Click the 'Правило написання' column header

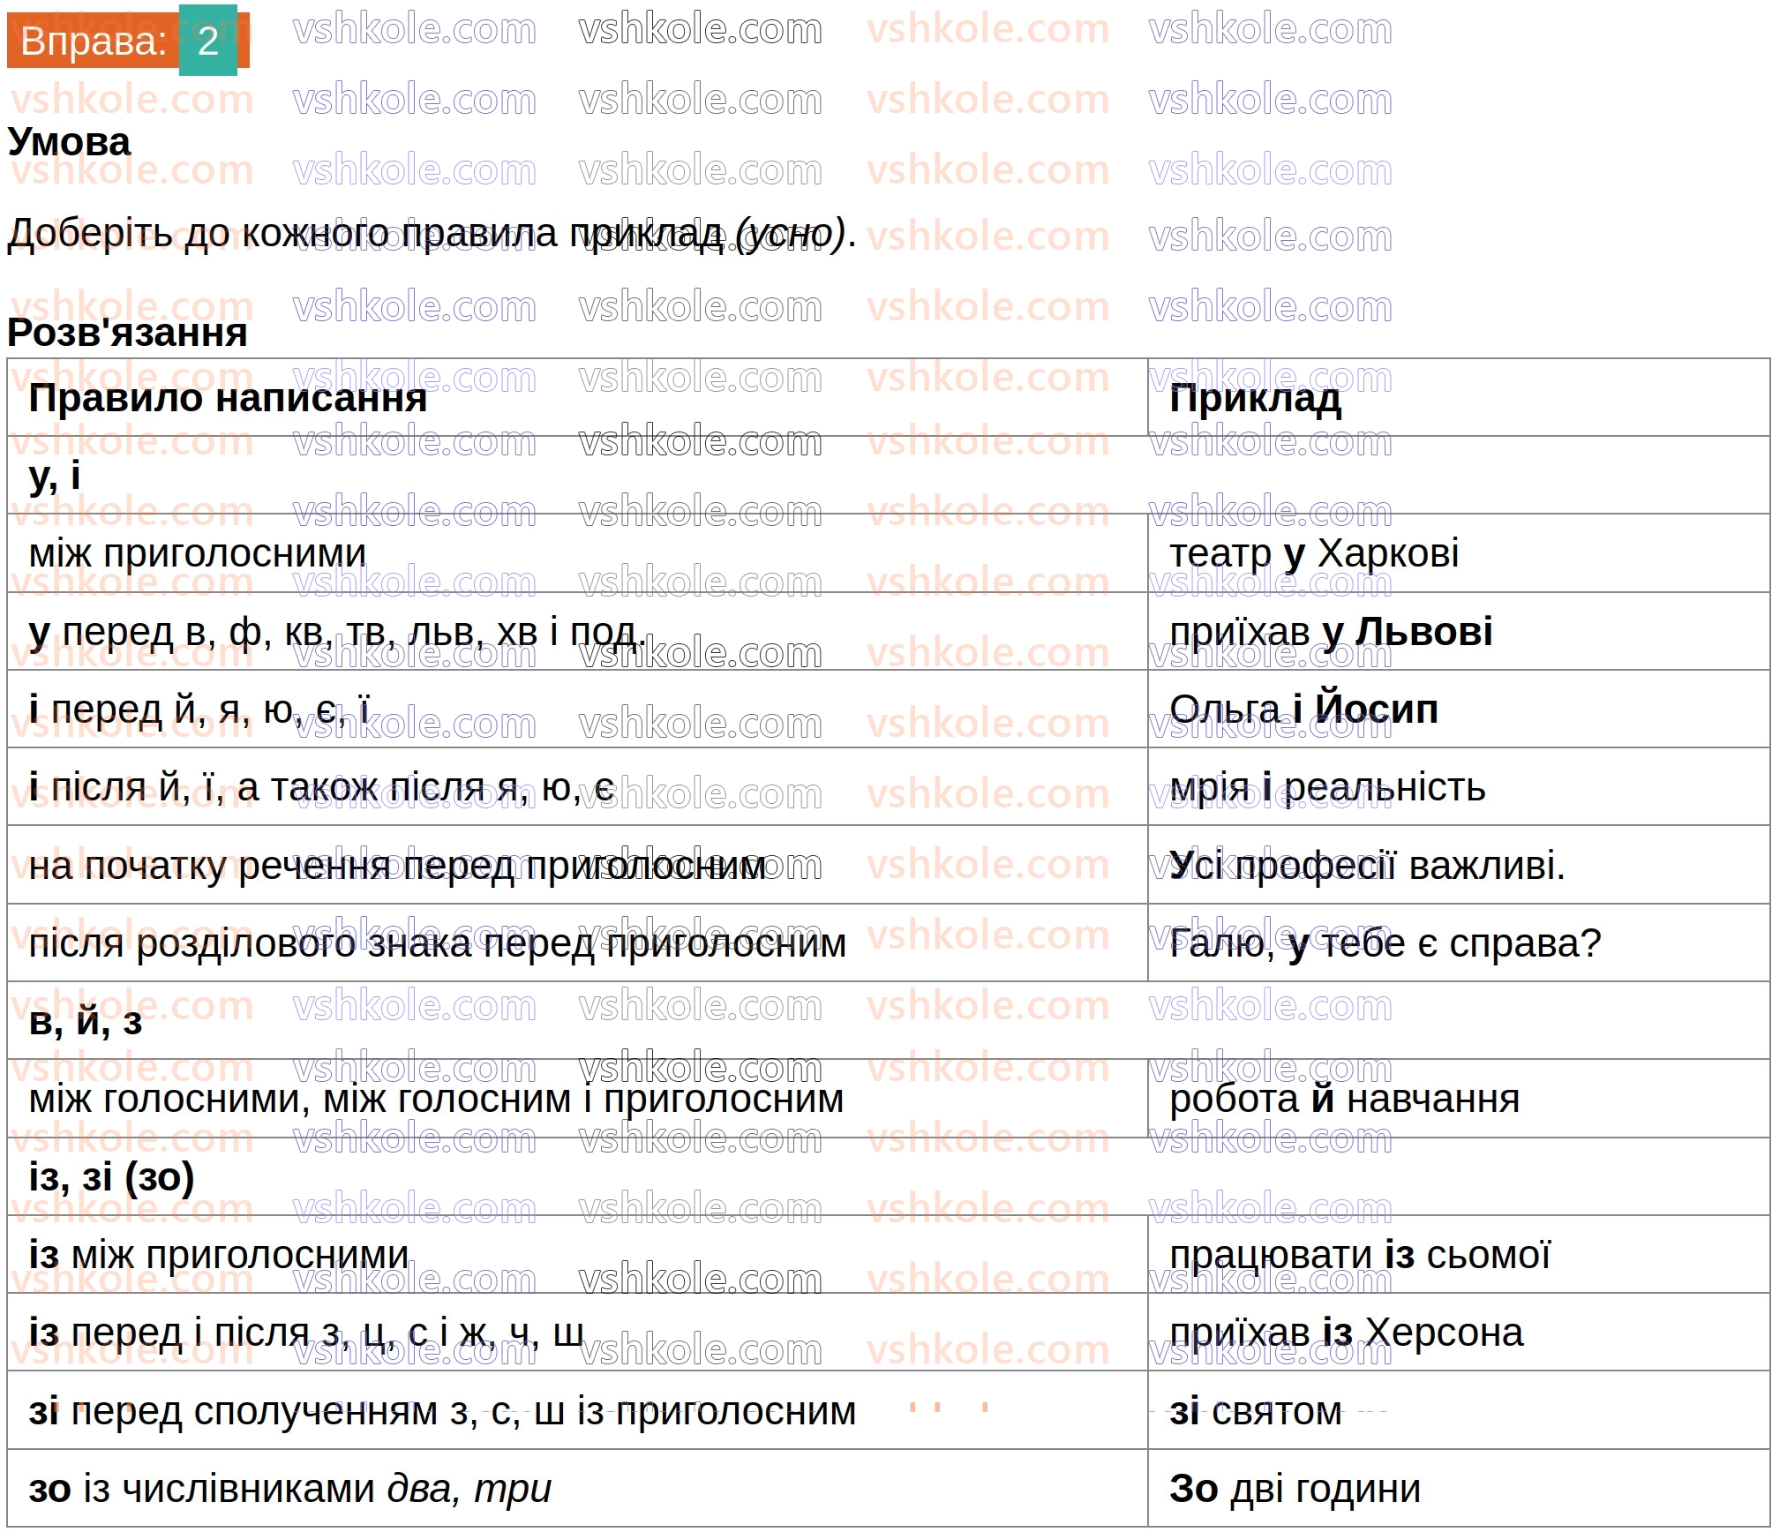228,398
